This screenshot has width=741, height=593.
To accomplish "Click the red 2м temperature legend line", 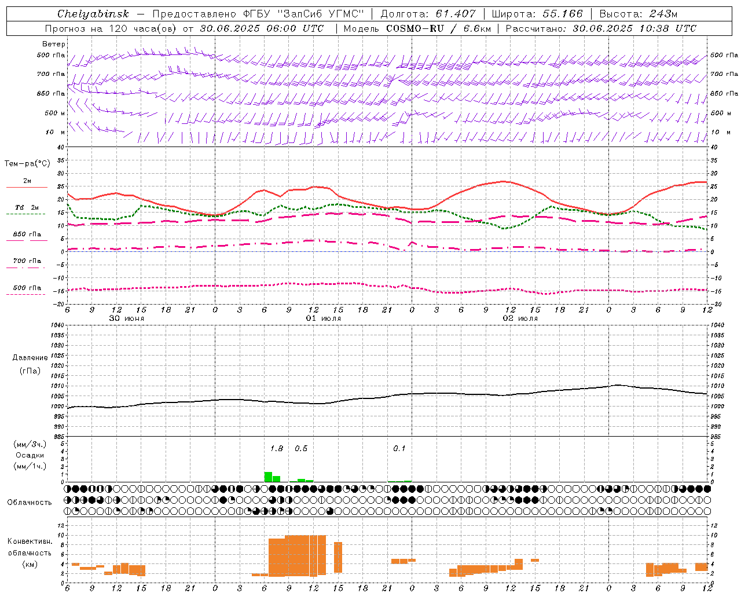I will click(27, 187).
